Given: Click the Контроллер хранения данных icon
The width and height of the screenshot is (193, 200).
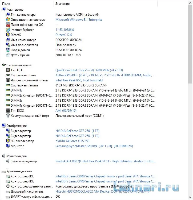Looking at the screenshot, I should tap(8, 186).
